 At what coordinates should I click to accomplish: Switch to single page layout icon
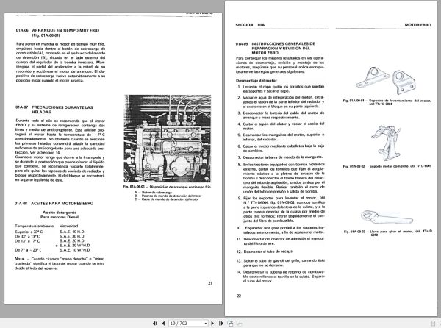tap(434, 324)
